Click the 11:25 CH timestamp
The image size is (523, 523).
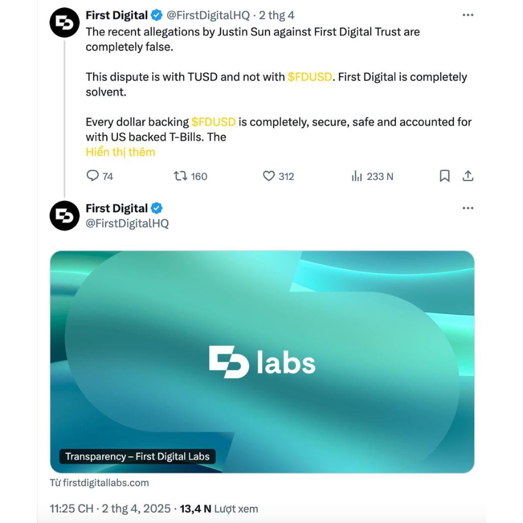pos(72,509)
